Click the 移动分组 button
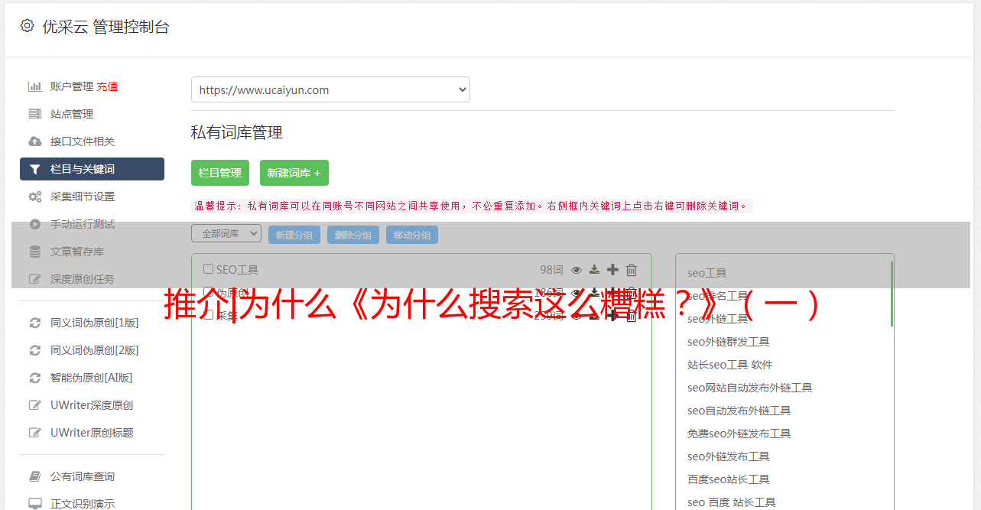981x510 pixels. (x=412, y=235)
